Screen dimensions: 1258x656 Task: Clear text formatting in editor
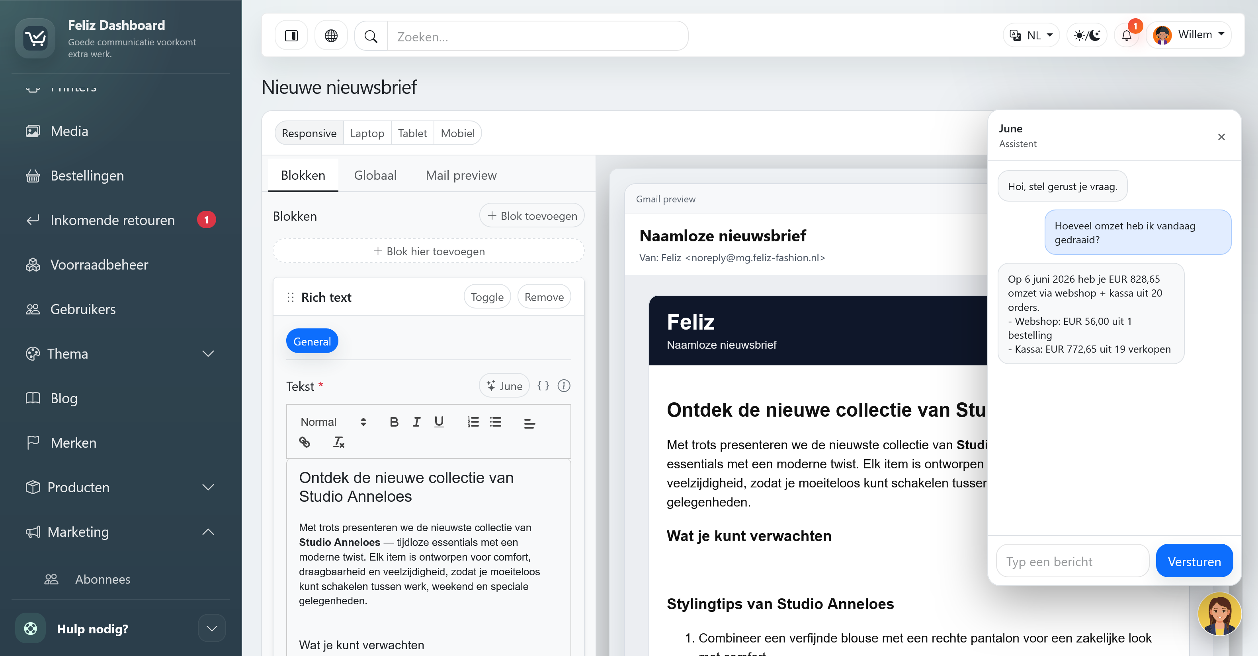coord(339,443)
